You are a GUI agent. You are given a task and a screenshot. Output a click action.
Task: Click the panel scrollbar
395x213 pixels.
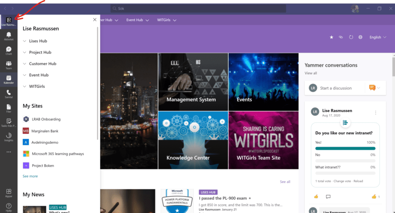pyautogui.click(x=98, y=83)
